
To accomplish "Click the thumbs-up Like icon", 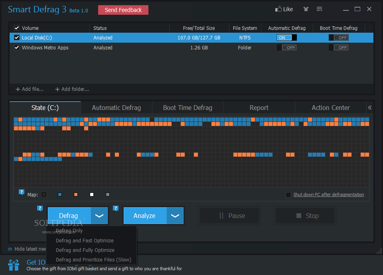I will 278,9.
